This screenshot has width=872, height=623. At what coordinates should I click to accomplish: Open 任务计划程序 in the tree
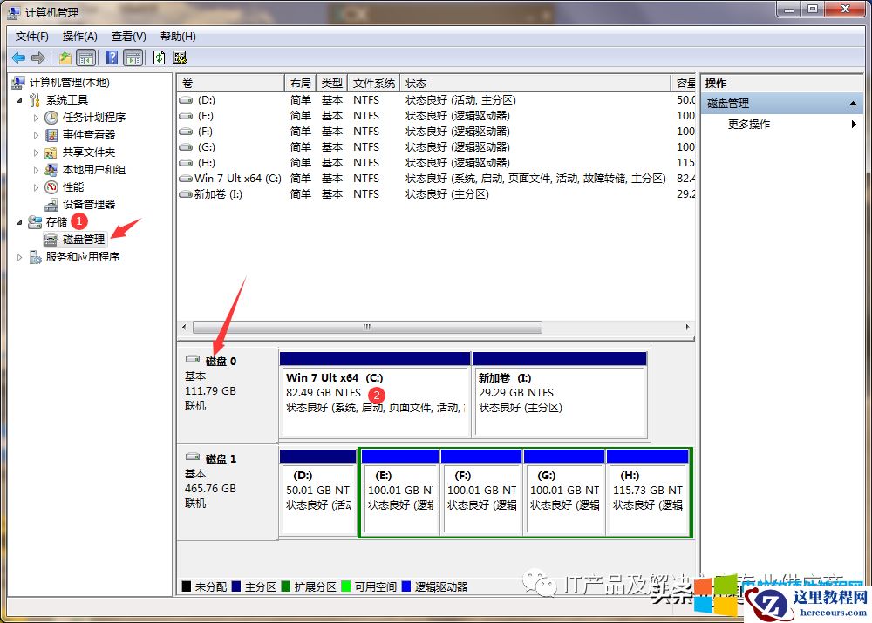point(94,118)
